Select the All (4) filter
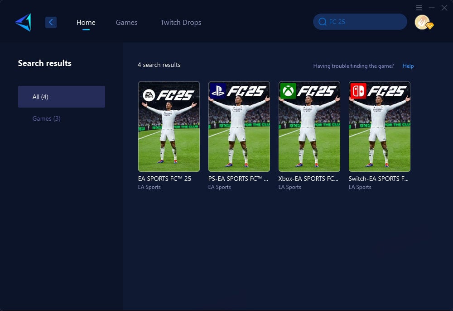Viewport: 453px width, 311px height. point(62,97)
